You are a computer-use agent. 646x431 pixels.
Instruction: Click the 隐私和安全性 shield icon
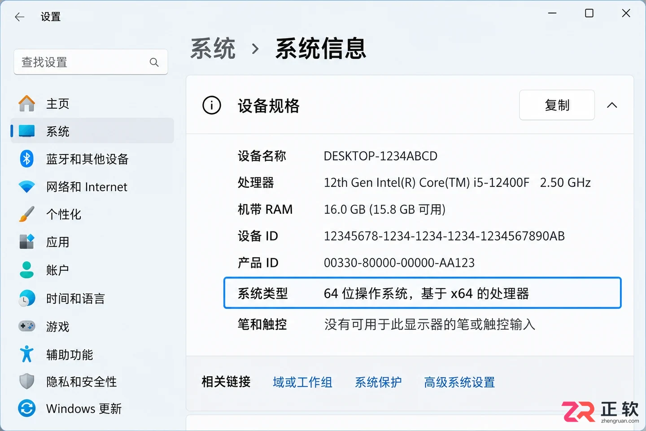coord(27,382)
